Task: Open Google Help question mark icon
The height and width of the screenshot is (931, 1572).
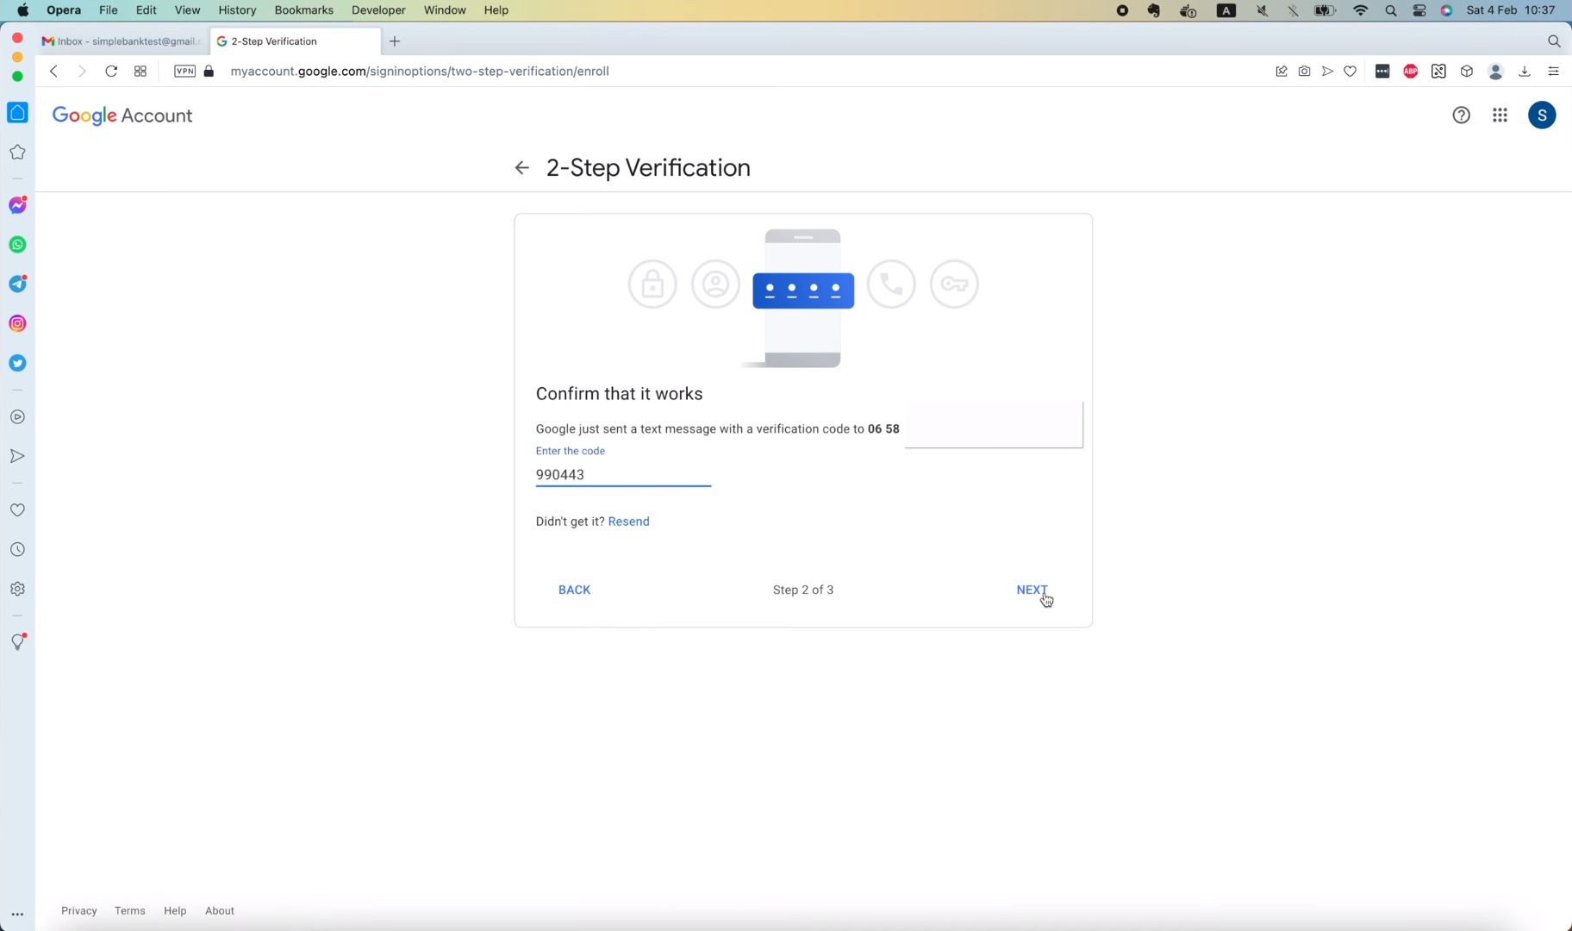Action: [x=1462, y=116]
